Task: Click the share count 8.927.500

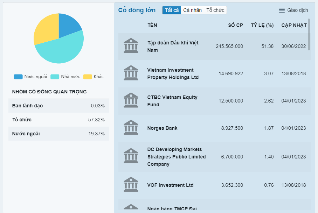Action: (232, 128)
